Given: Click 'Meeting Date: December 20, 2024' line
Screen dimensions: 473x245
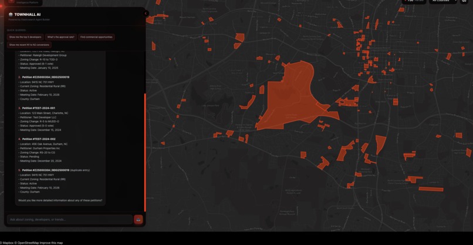Looking at the screenshot, I should [x=40, y=161].
